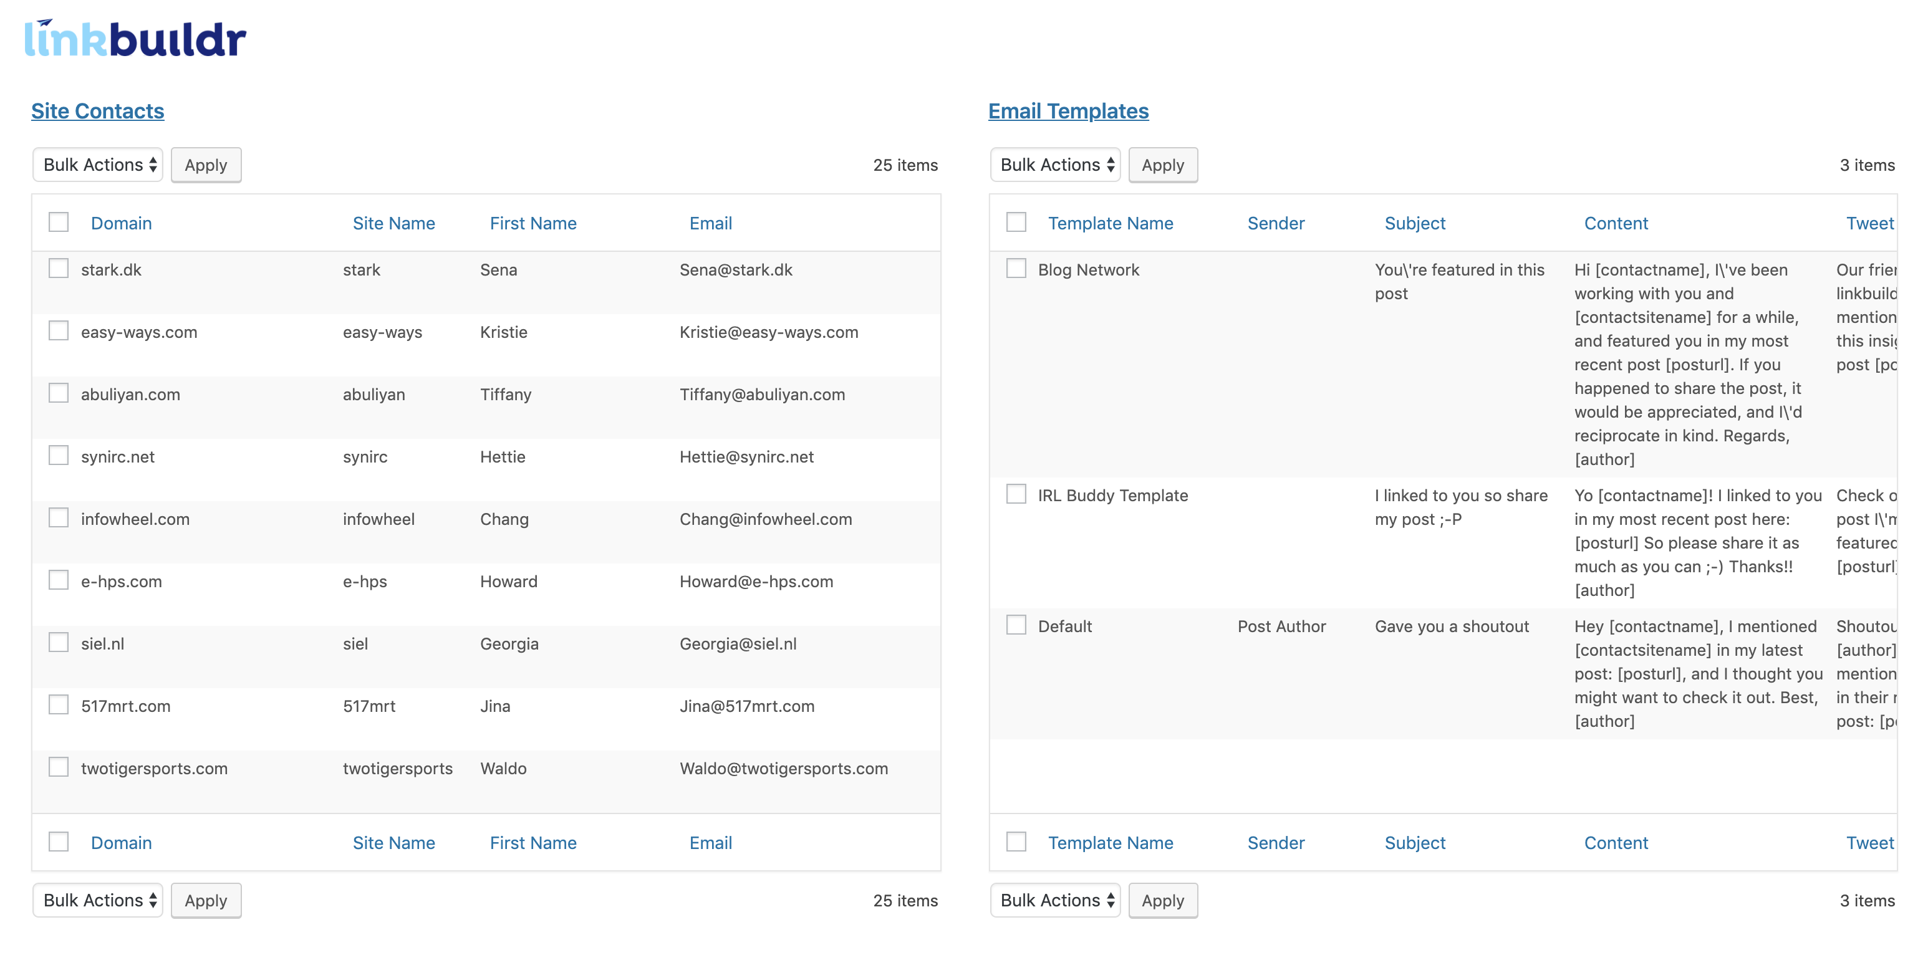The width and height of the screenshot is (1928, 955).
Task: Open bottom Bulk Actions dropdown under Site Contacts
Action: click(98, 900)
